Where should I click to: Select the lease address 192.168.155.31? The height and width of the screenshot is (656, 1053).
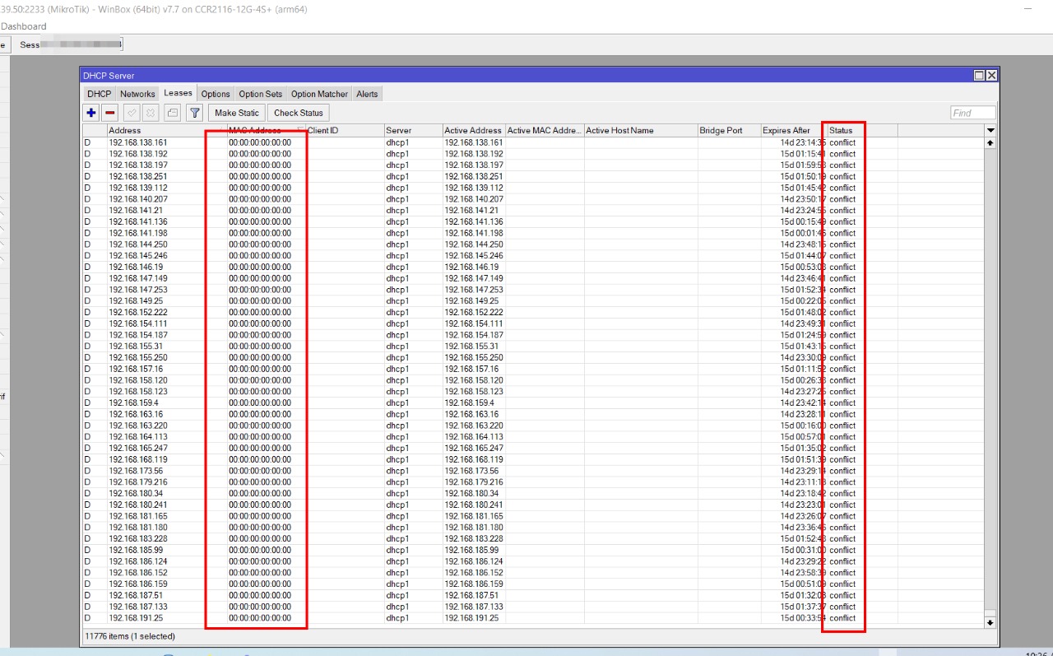(x=135, y=347)
